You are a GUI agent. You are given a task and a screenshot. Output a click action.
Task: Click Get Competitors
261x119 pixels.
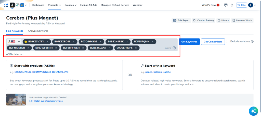[213, 42]
